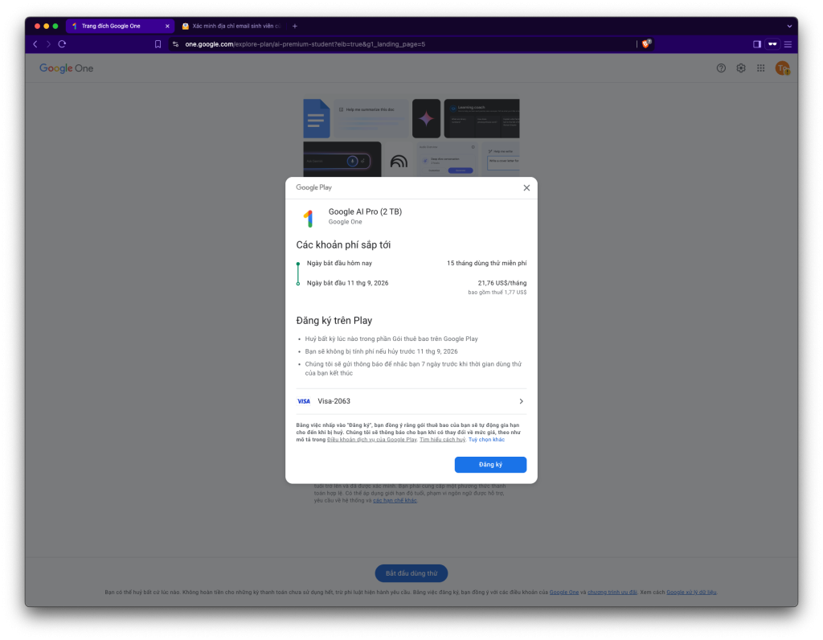Screen dimensions: 823x640
Task: Open Brave Shields lion icon
Action: (646, 44)
